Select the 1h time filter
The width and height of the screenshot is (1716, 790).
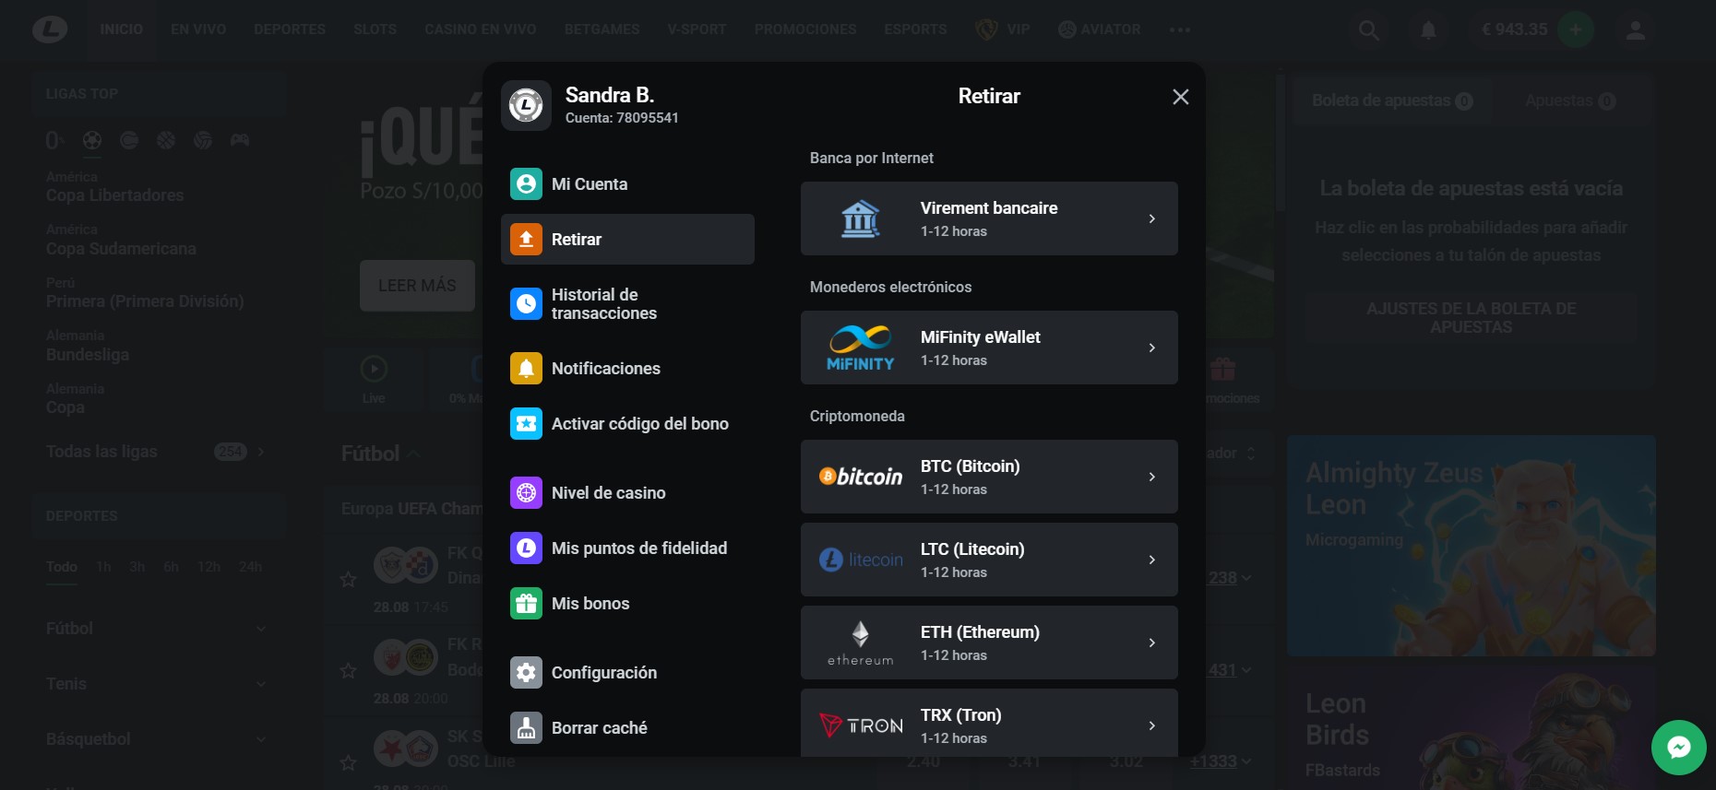tap(103, 567)
